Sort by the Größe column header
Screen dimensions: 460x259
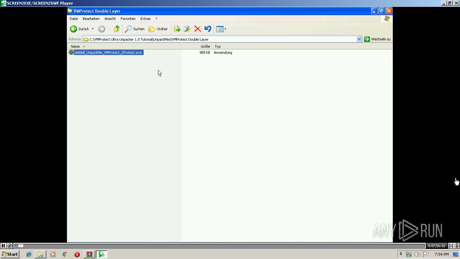[196, 46]
